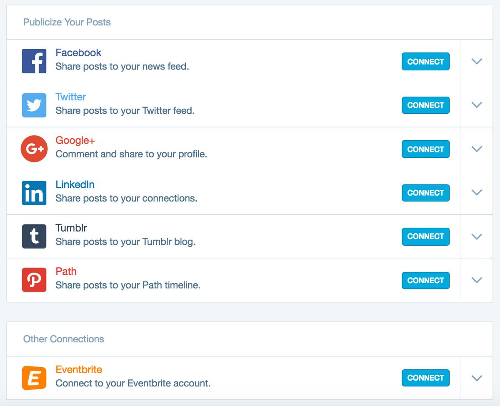
Task: Click the LinkedIn logo icon
Action: 34,193
